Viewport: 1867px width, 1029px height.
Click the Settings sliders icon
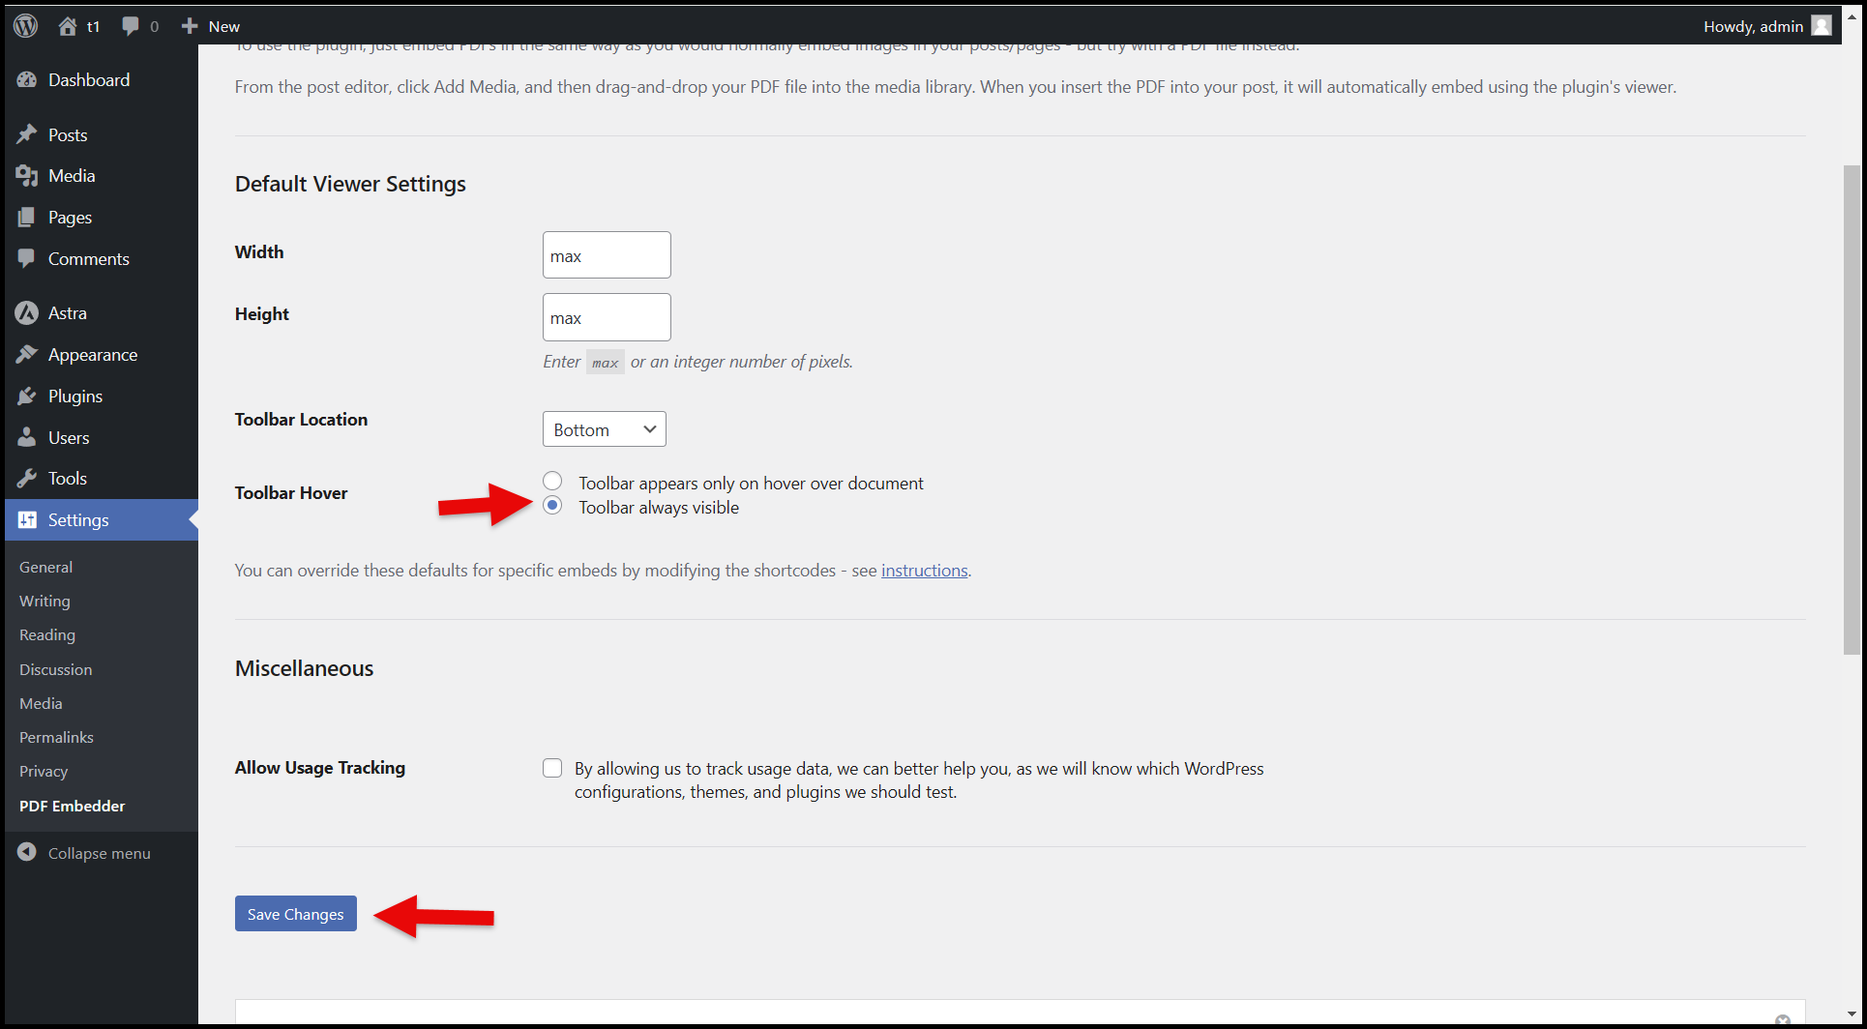[27, 520]
